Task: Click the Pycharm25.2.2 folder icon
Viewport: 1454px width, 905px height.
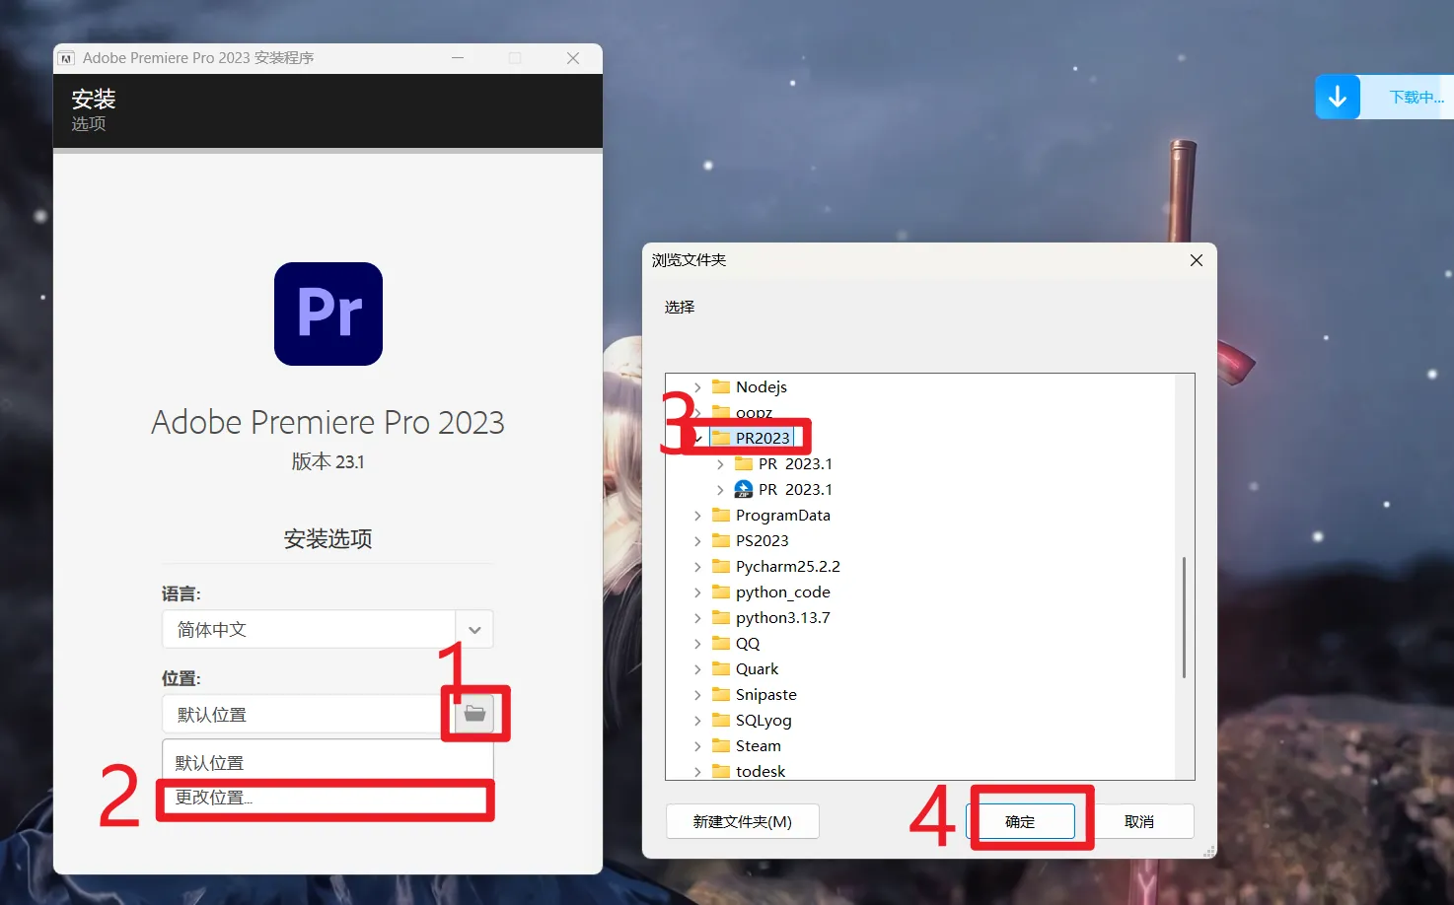Action: (721, 566)
